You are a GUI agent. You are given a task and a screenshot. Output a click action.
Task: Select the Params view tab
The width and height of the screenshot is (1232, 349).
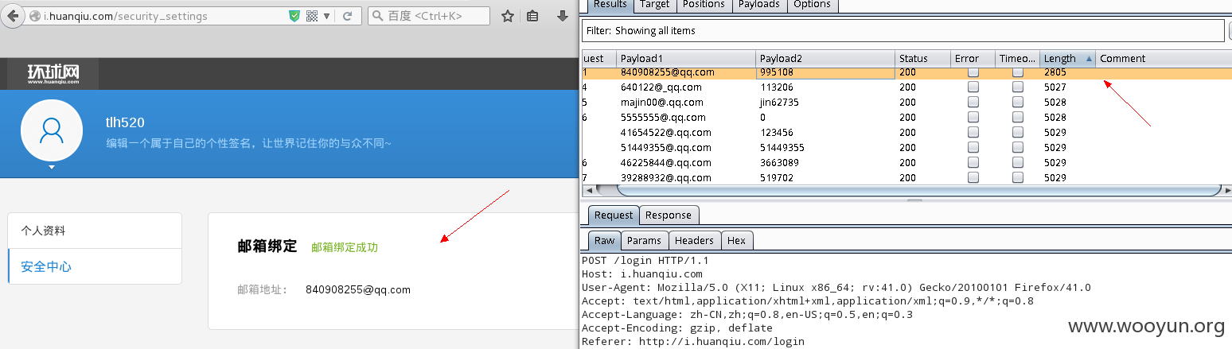point(644,240)
